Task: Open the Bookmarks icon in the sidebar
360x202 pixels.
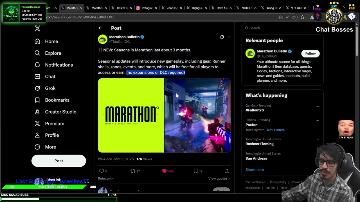Action: click(x=37, y=100)
